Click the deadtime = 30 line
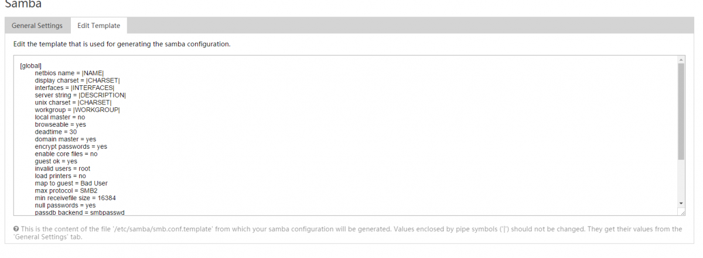703x258 pixels. pyautogui.click(x=56, y=132)
